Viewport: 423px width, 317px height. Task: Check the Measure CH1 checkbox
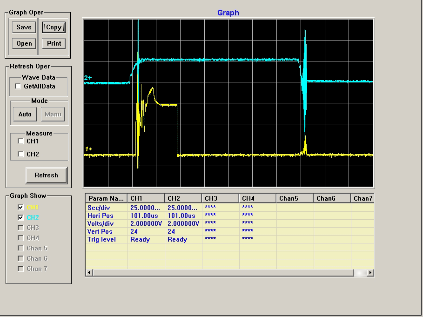click(x=20, y=141)
